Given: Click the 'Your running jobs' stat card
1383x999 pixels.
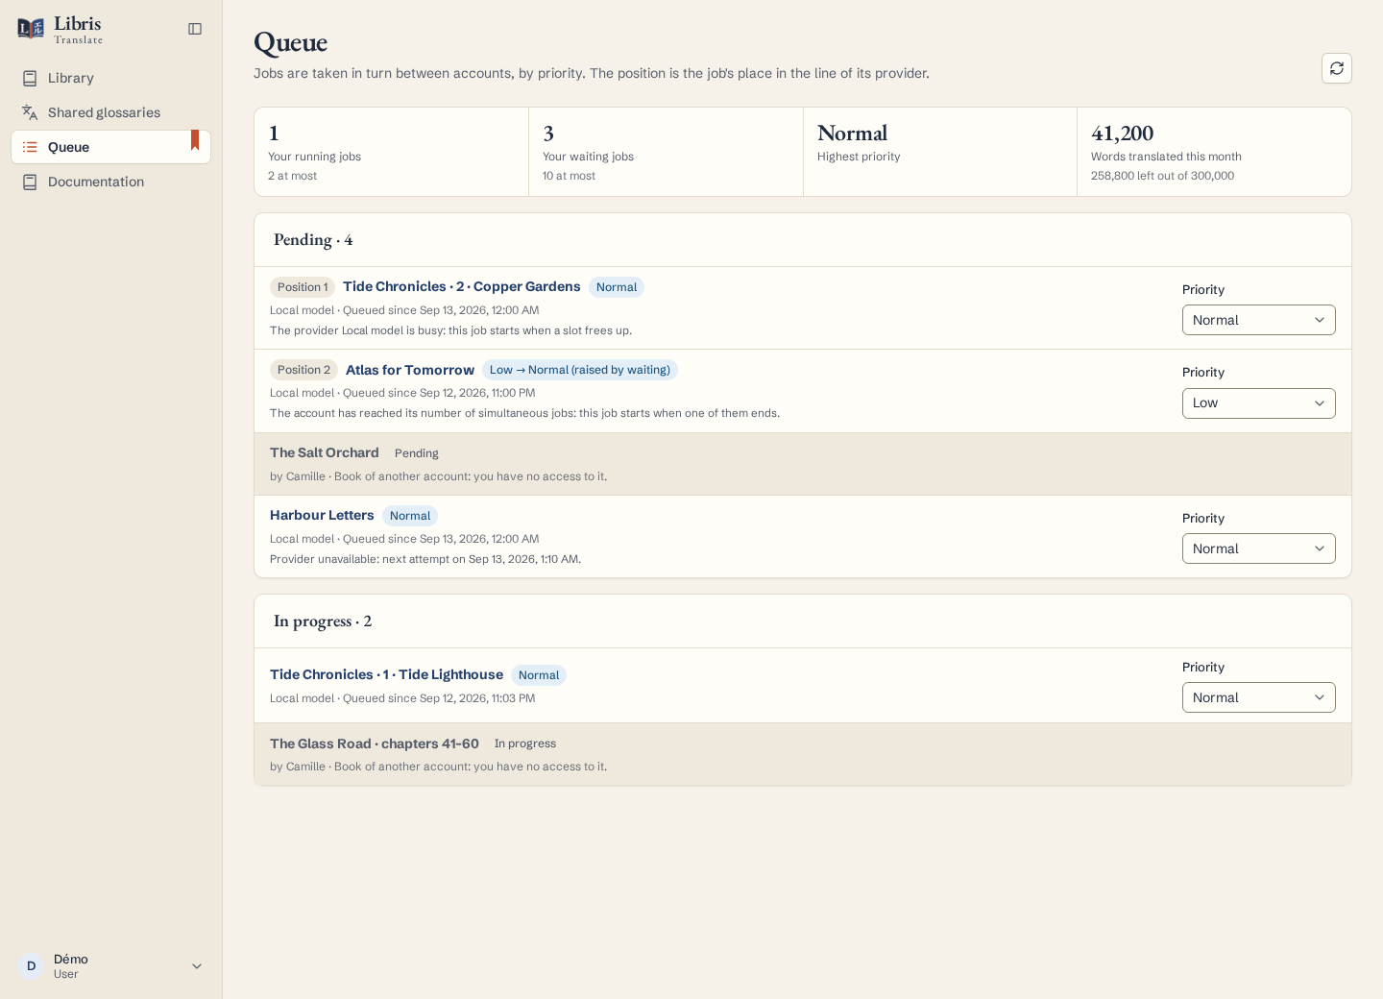Looking at the screenshot, I should tap(392, 152).
